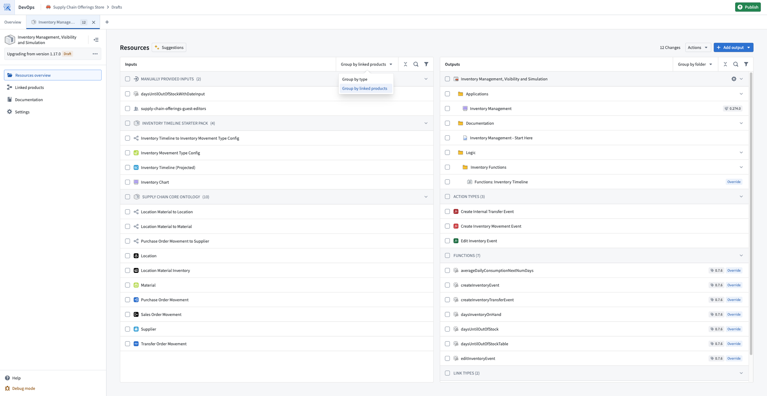The height and width of the screenshot is (396, 767).
Task: Click the Help question mark icon
Action: (x=7, y=378)
